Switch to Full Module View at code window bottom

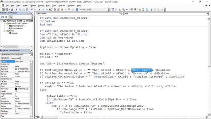(x=39, y=117)
